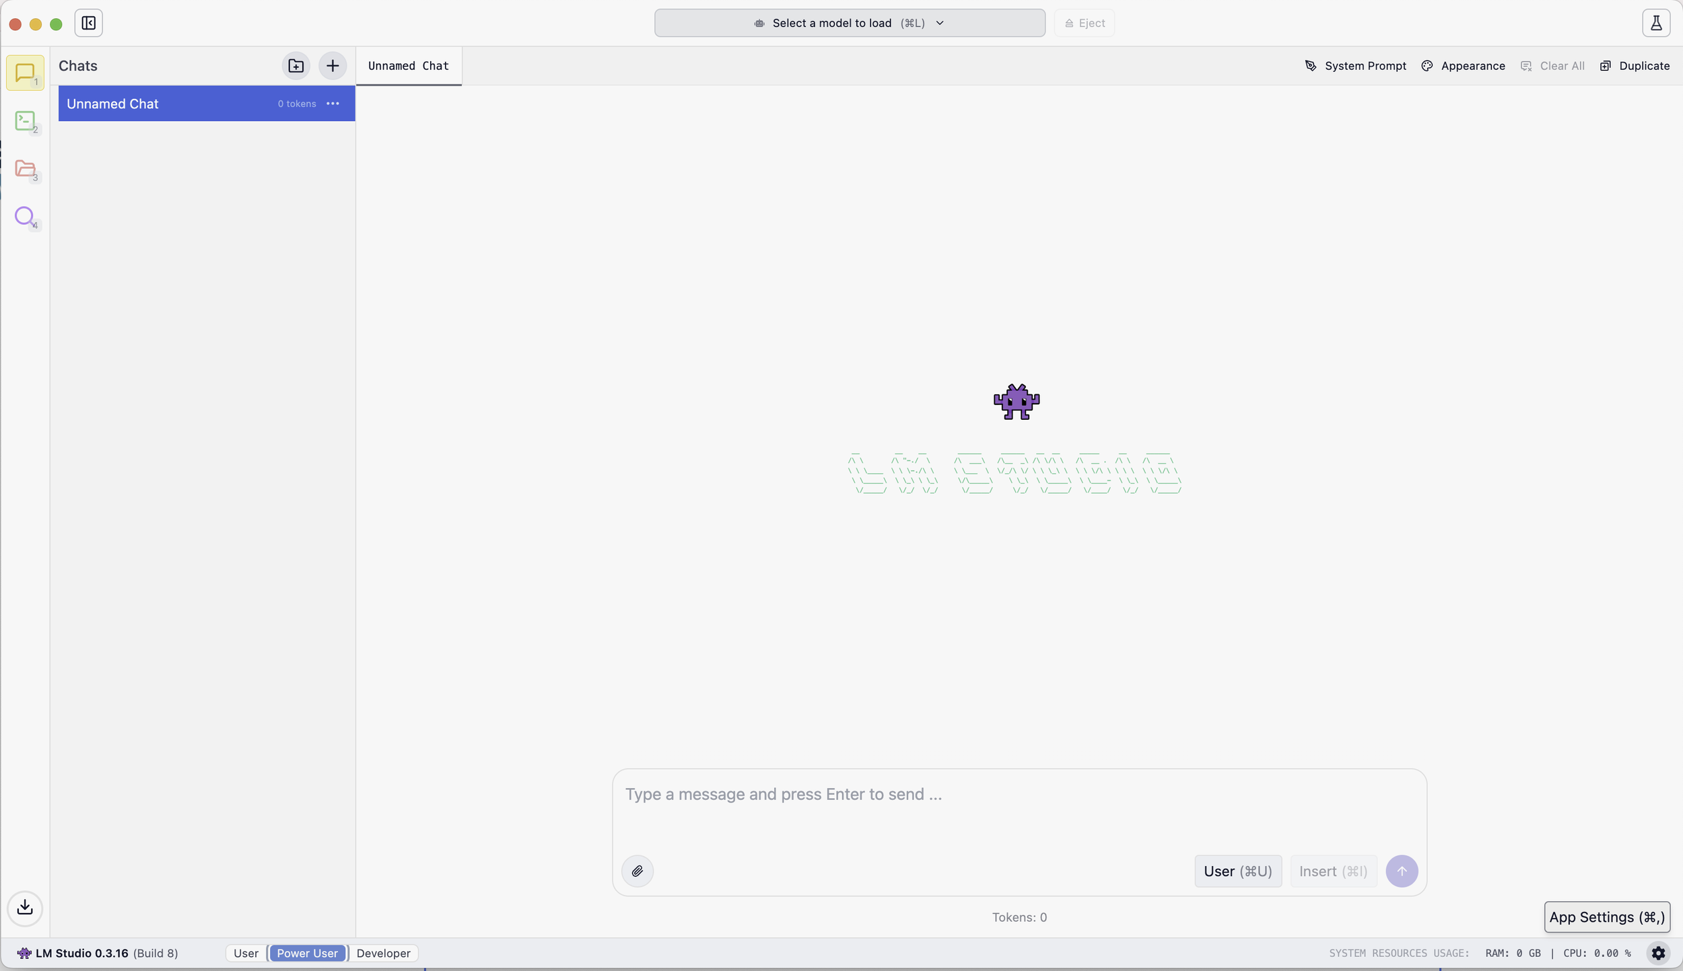Open the model selector dropdown

(850, 23)
